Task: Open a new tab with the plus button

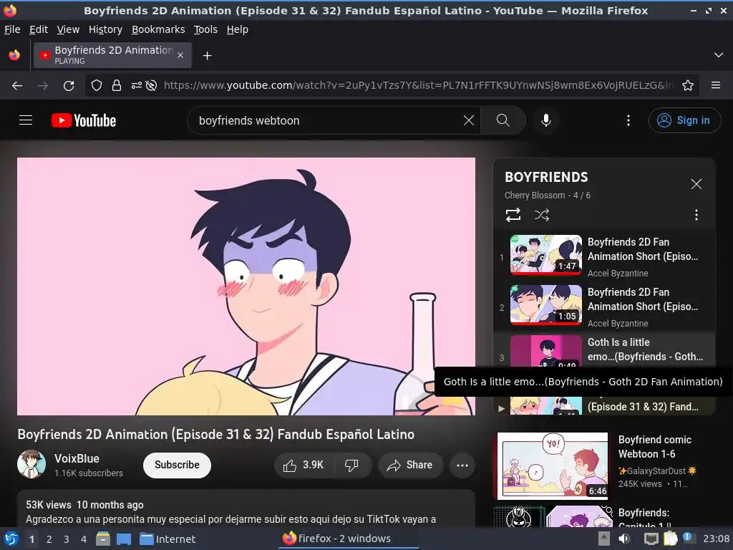Action: [x=207, y=56]
